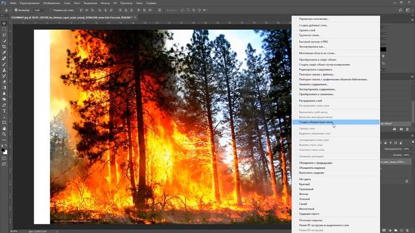This screenshot has width=415, height=233.
Task: Select the Gradient tool
Action: (x=4, y=87)
